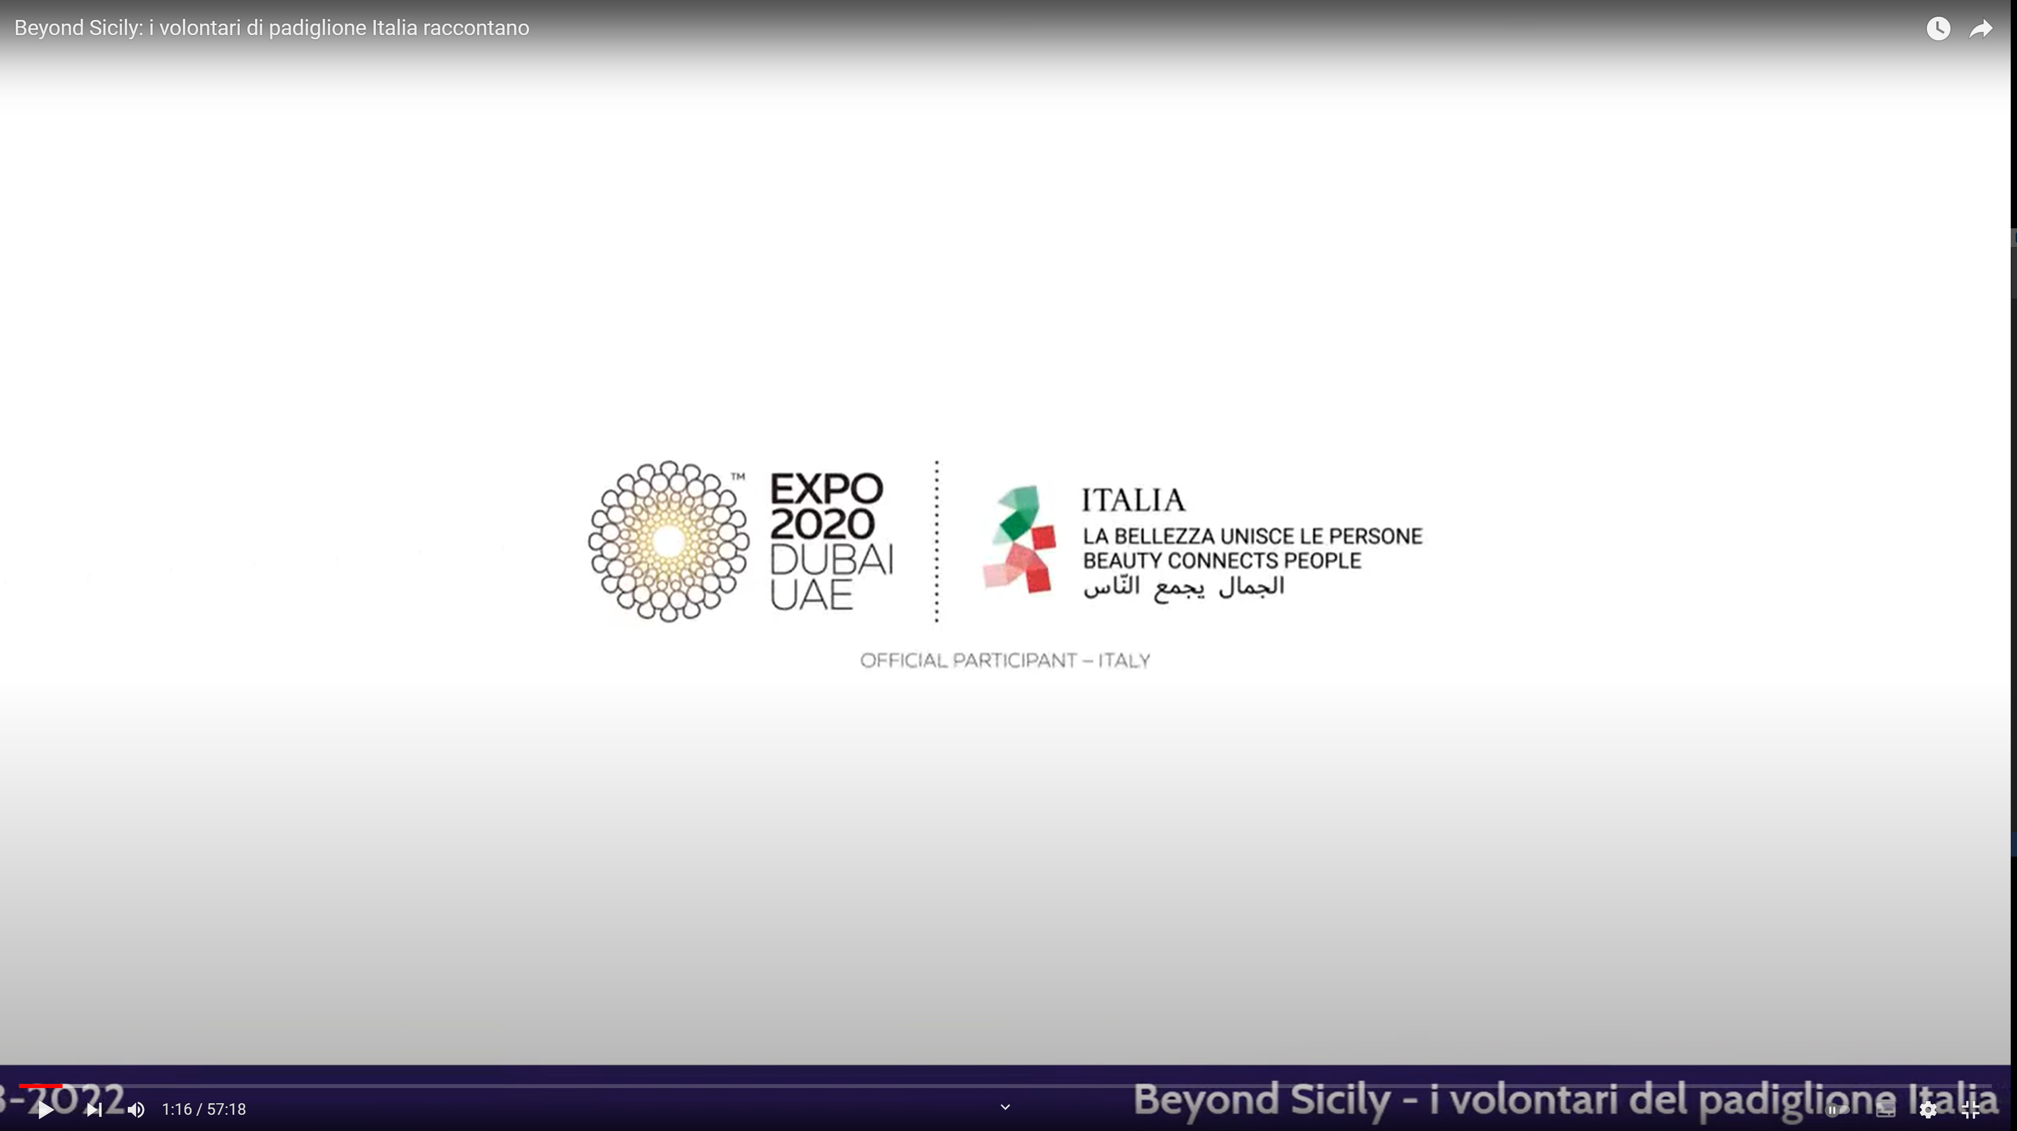Toggle the autoplay switch
The height and width of the screenshot is (1131, 2017).
(x=1837, y=1109)
